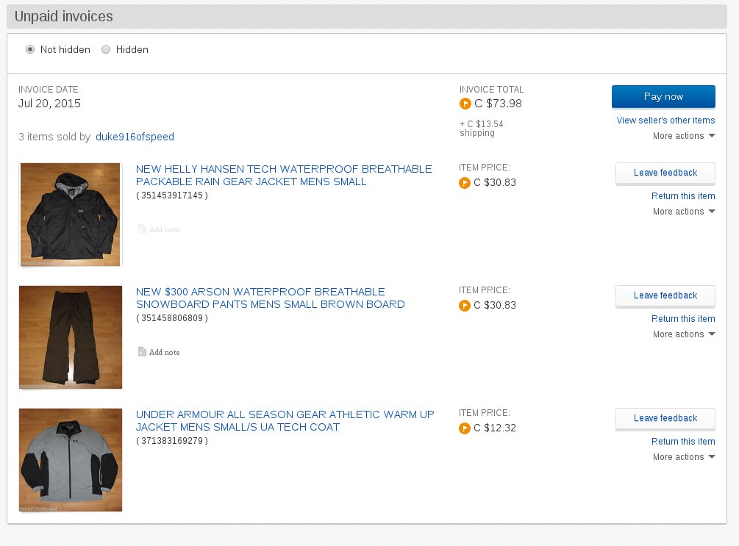Screen dimensions: 739x546
Task: Open View seller's other items link
Action: pyautogui.click(x=665, y=120)
